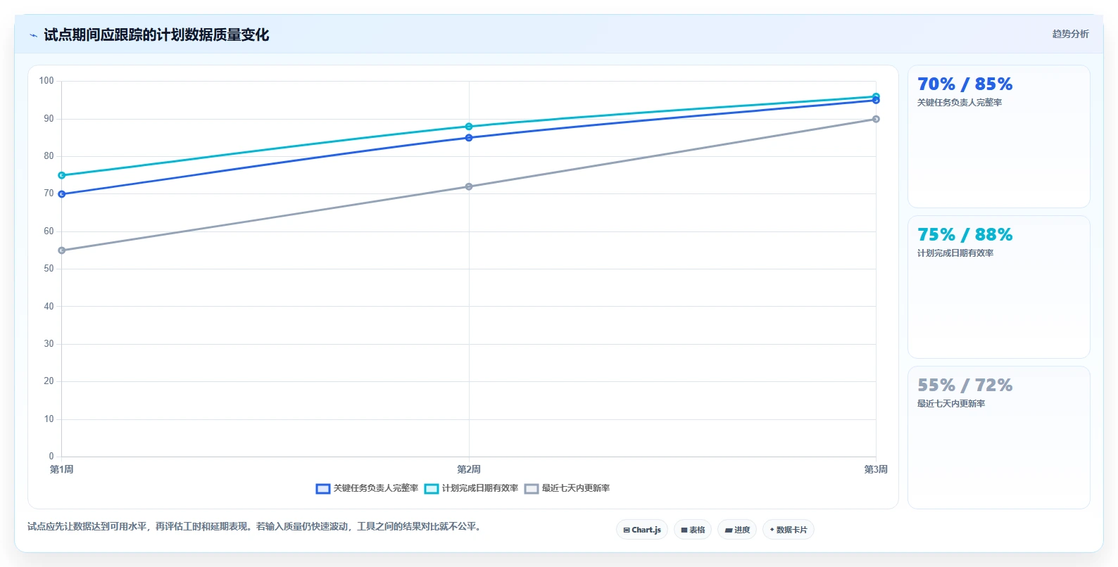Click the 第1周 axis label
Image resolution: width=1118 pixels, height=567 pixels.
62,469
